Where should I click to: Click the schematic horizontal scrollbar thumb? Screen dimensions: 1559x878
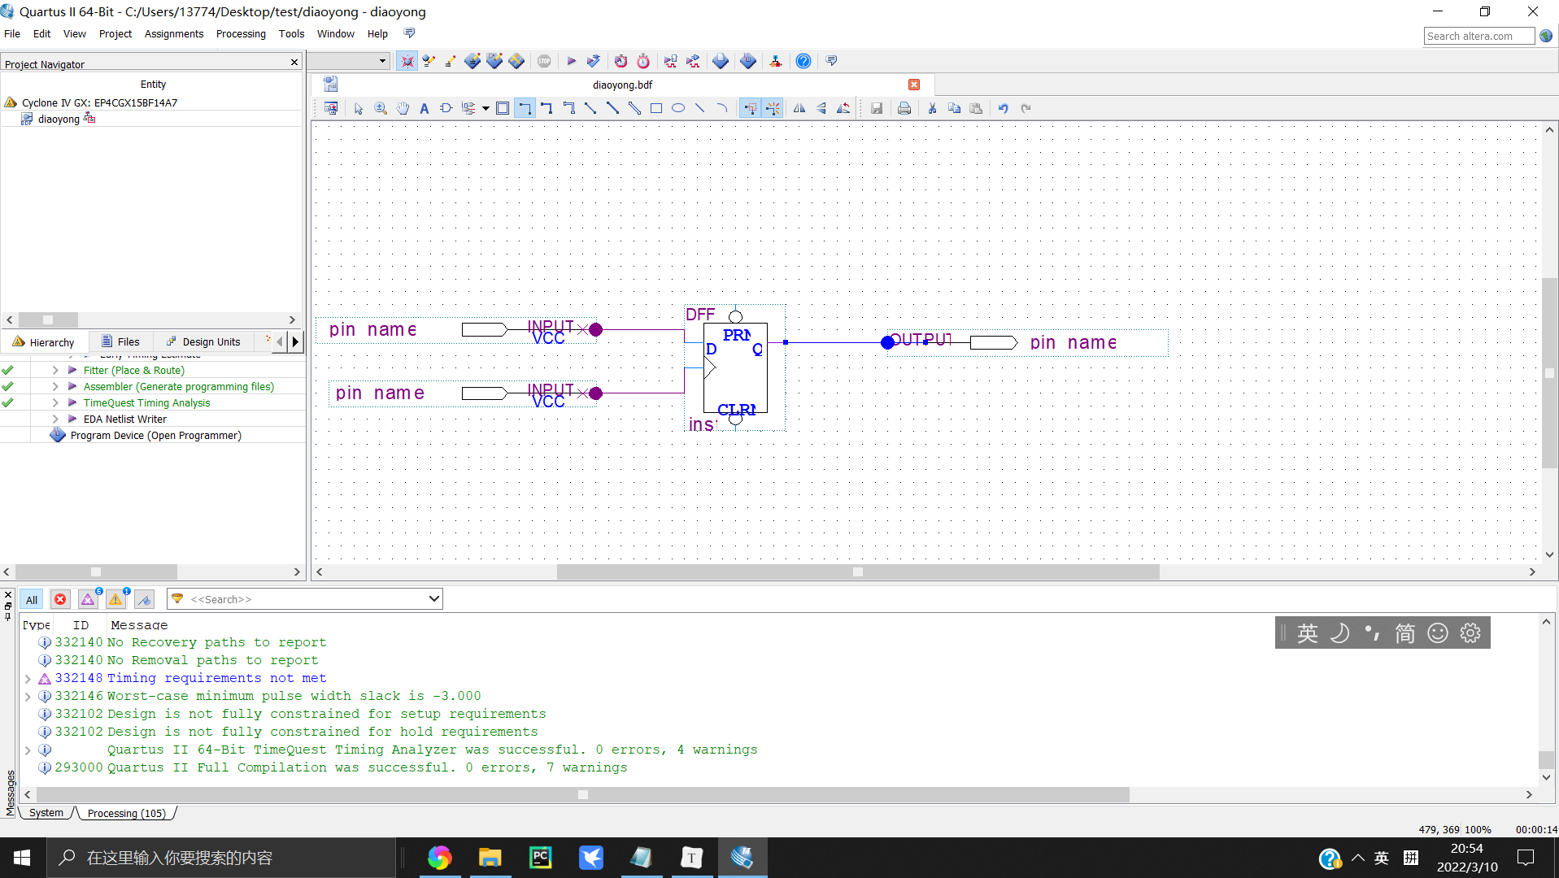coord(858,572)
